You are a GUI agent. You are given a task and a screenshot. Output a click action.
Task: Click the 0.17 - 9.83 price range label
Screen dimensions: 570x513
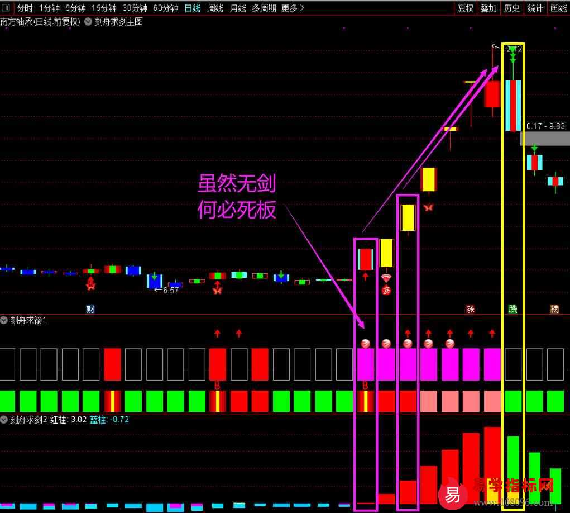click(545, 126)
